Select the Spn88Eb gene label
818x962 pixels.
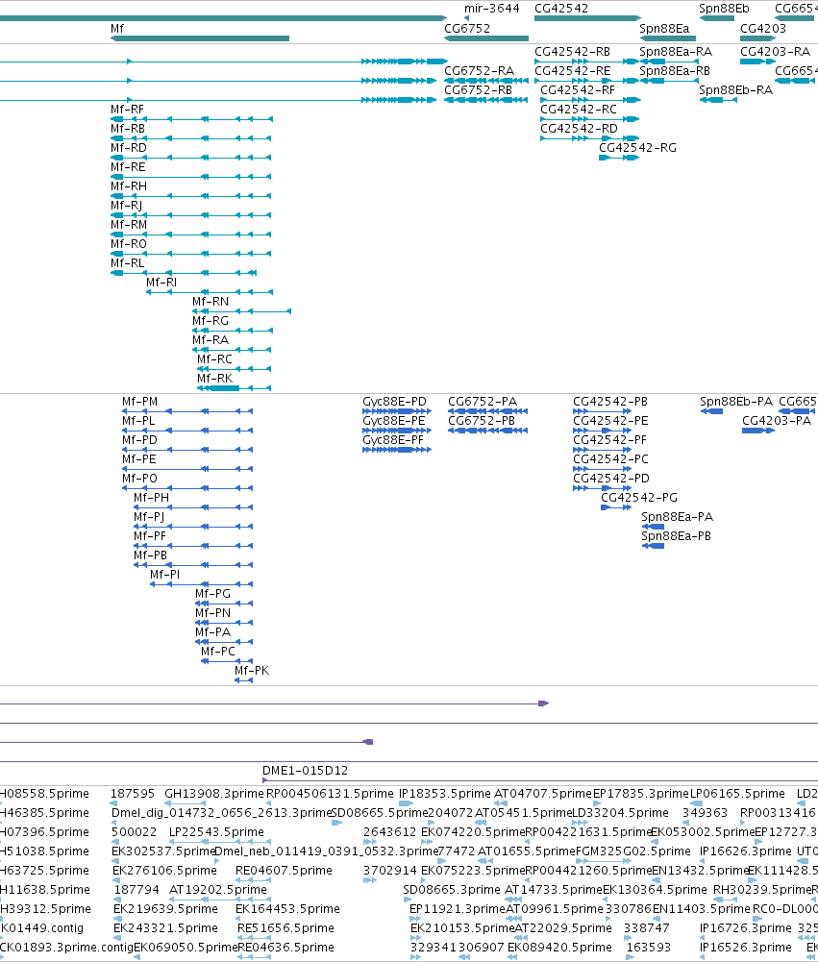(724, 8)
